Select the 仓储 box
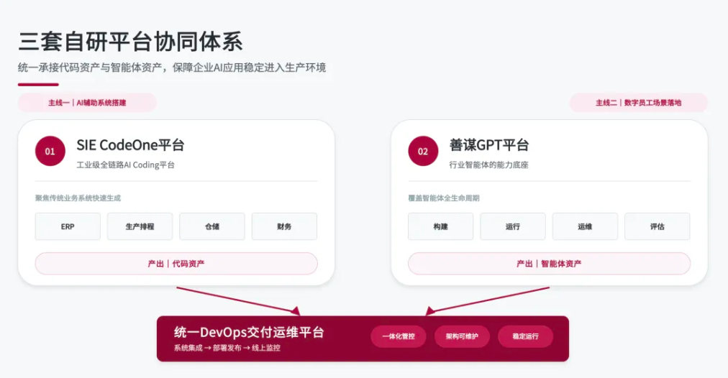The width and height of the screenshot is (728, 378). click(212, 226)
